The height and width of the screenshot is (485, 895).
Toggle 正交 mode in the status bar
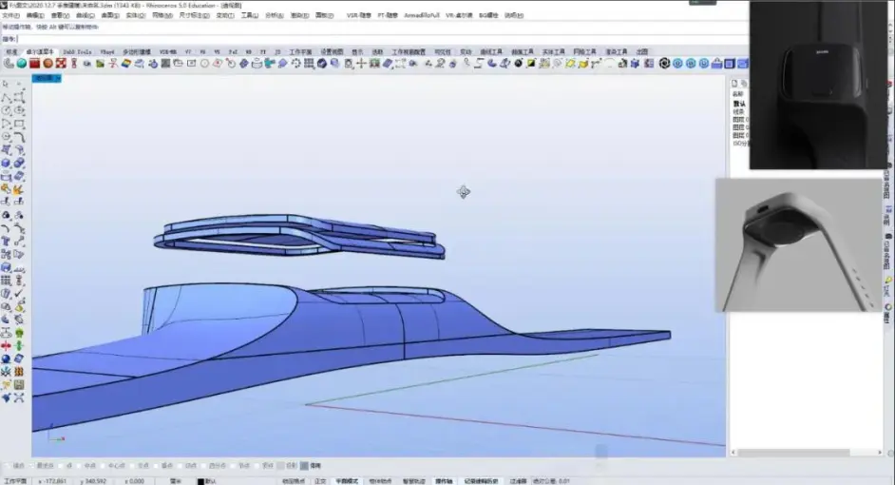click(320, 481)
